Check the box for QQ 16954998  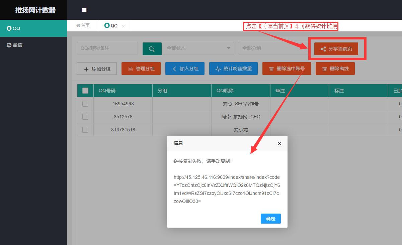(x=85, y=104)
